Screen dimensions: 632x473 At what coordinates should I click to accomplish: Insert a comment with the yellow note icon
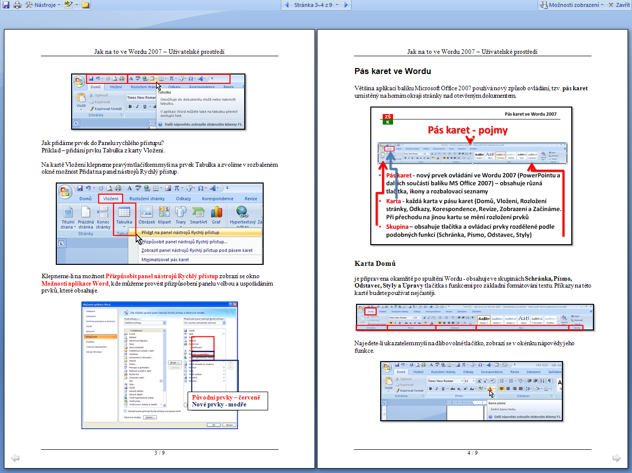(x=85, y=5)
